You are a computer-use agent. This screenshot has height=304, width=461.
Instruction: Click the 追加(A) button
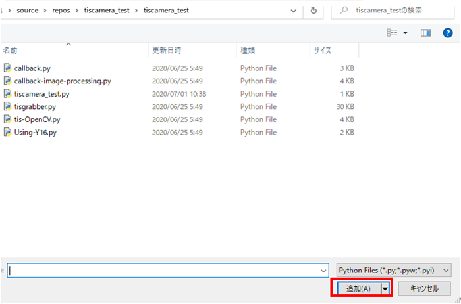[x=359, y=289]
